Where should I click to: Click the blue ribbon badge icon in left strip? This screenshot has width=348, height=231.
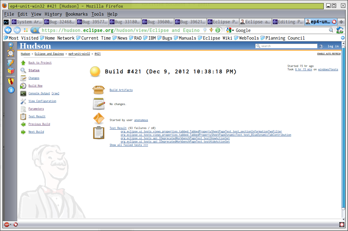coord(11,45)
